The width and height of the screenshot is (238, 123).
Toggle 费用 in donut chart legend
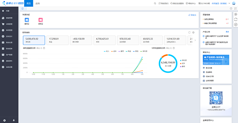pyautogui.click(x=183, y=67)
